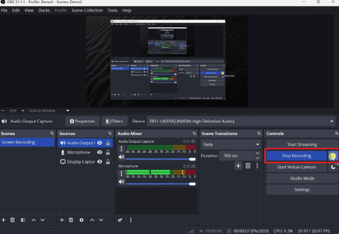Image resolution: width=339 pixels, height=234 pixels.
Task: Zoom out preview with minus icon
Action: (x=3, y=111)
